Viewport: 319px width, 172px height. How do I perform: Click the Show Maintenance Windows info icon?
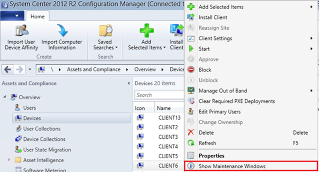click(x=191, y=166)
